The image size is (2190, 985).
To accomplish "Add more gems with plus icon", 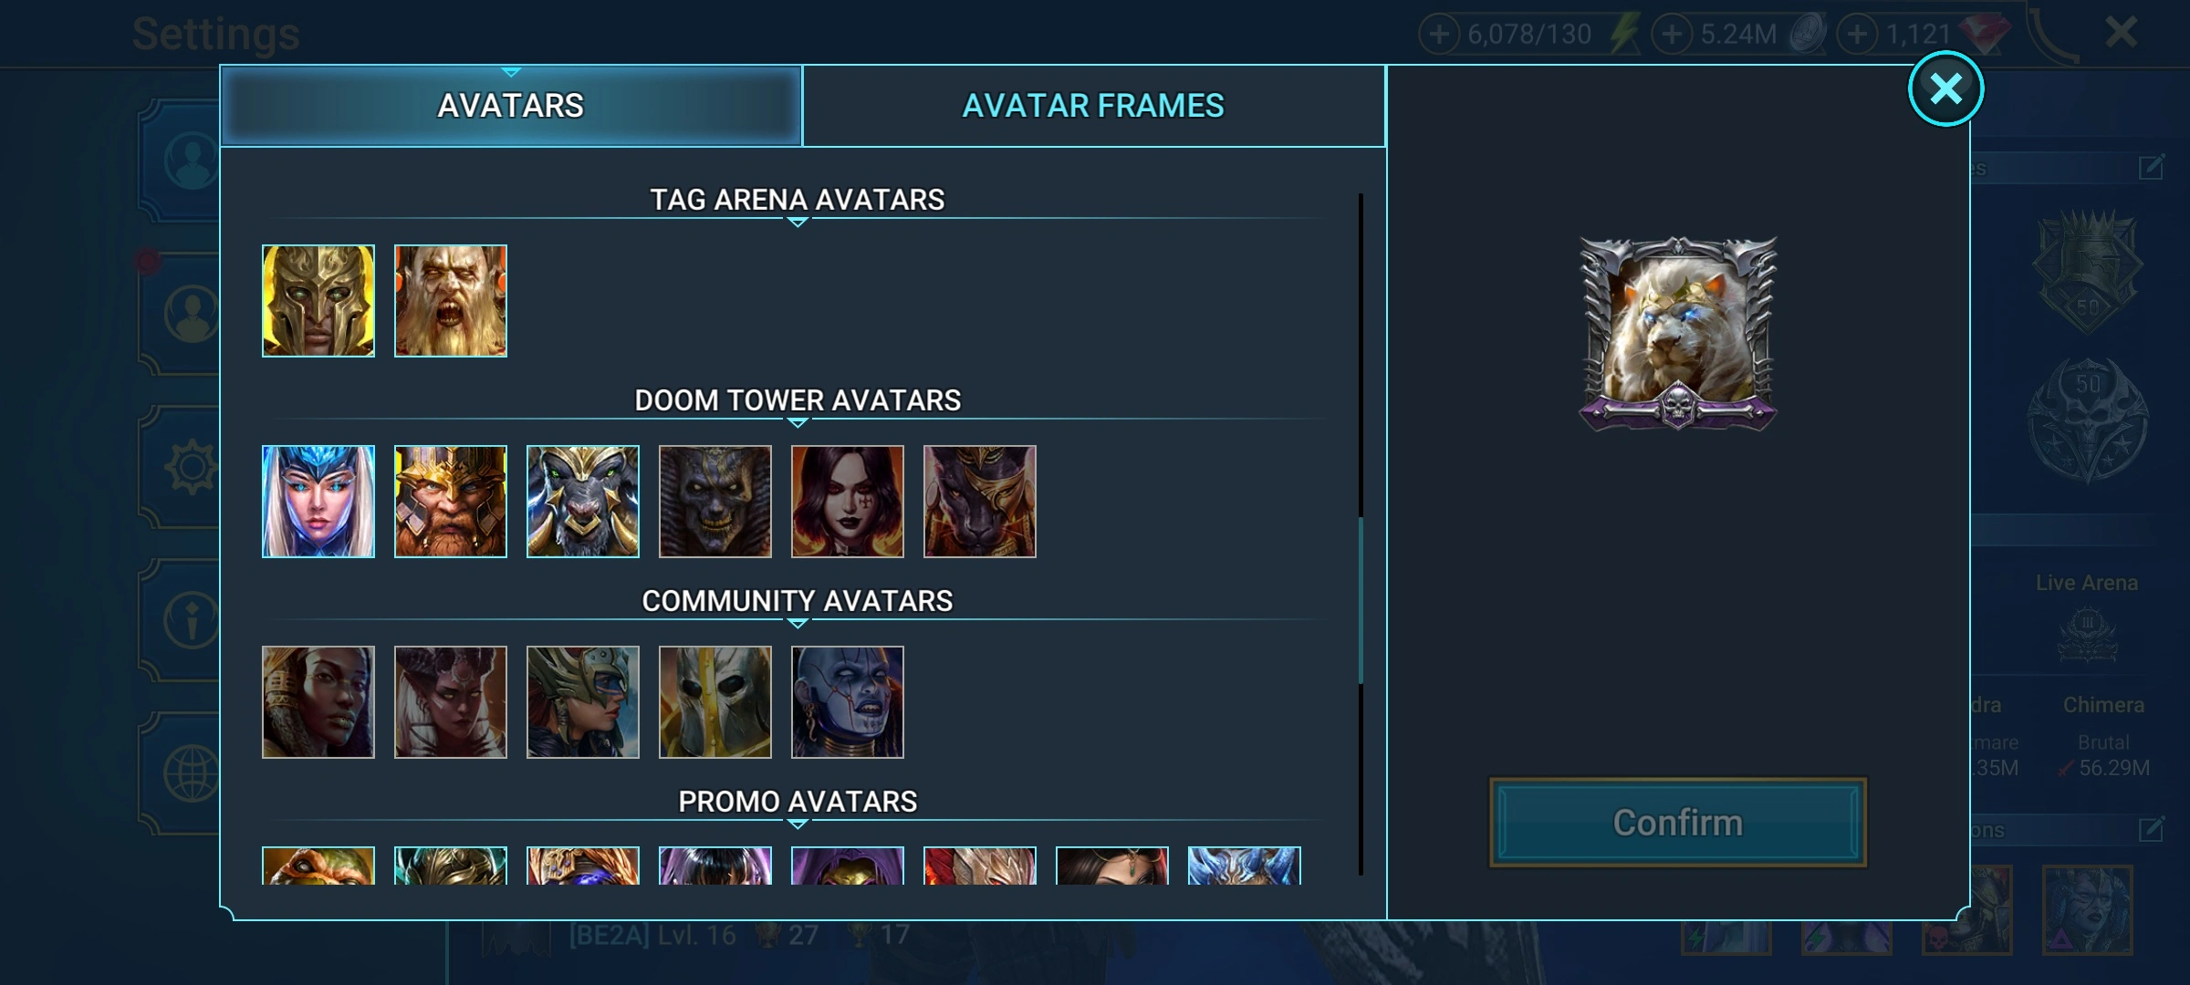I will coord(1857,35).
